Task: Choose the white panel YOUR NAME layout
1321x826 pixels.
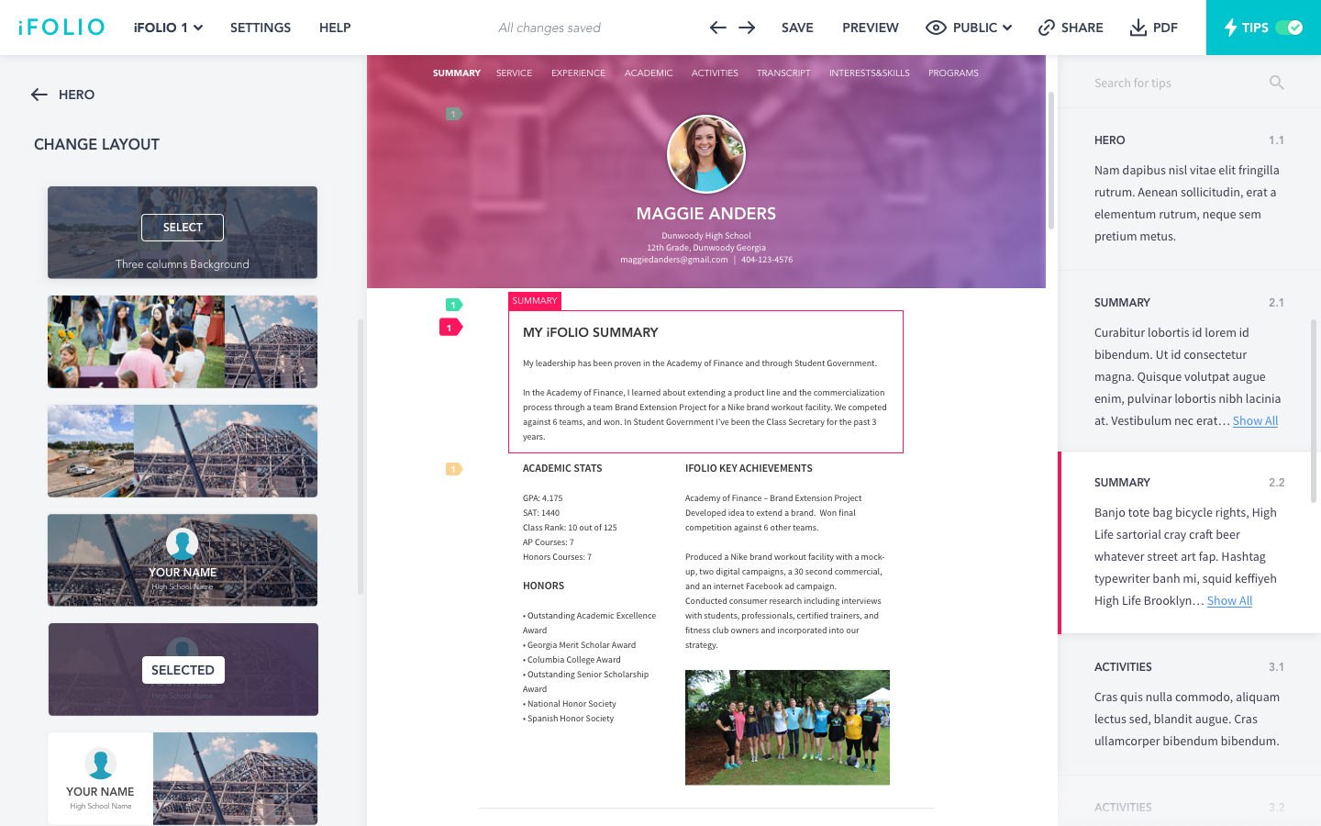Action: pyautogui.click(x=183, y=778)
